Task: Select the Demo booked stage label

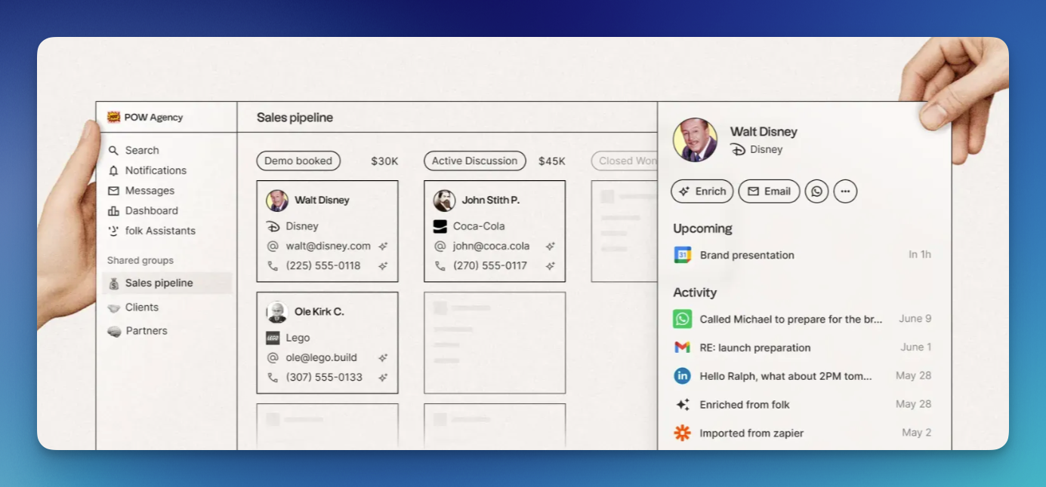Action: click(298, 161)
